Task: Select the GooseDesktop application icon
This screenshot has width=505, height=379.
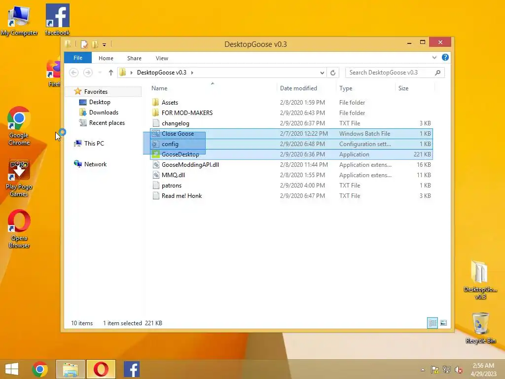Action: [156, 154]
